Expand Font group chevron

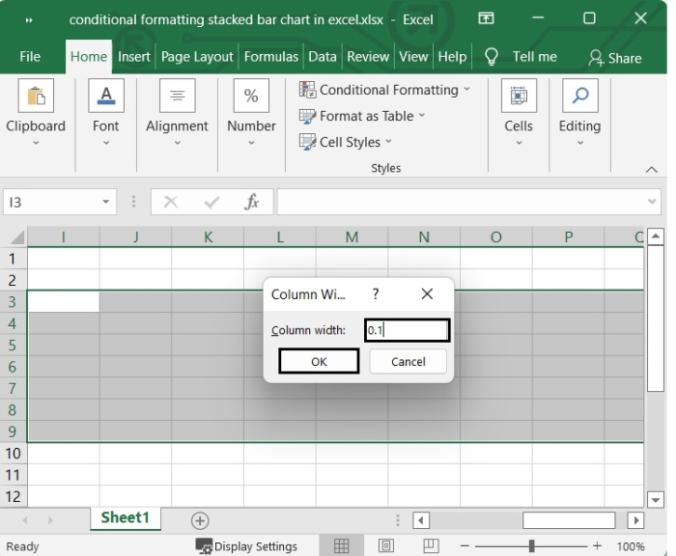click(106, 143)
